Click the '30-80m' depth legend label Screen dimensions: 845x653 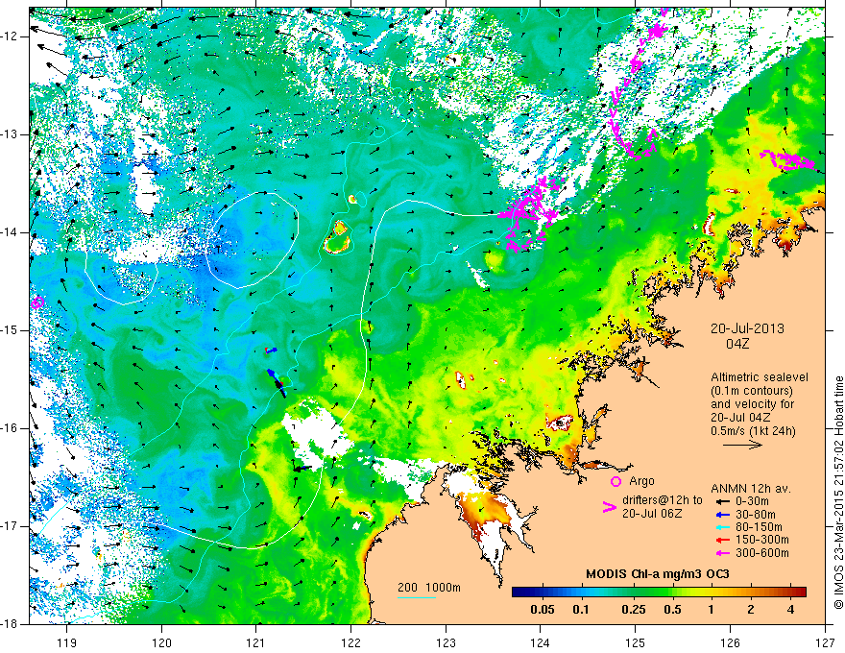pos(756,515)
